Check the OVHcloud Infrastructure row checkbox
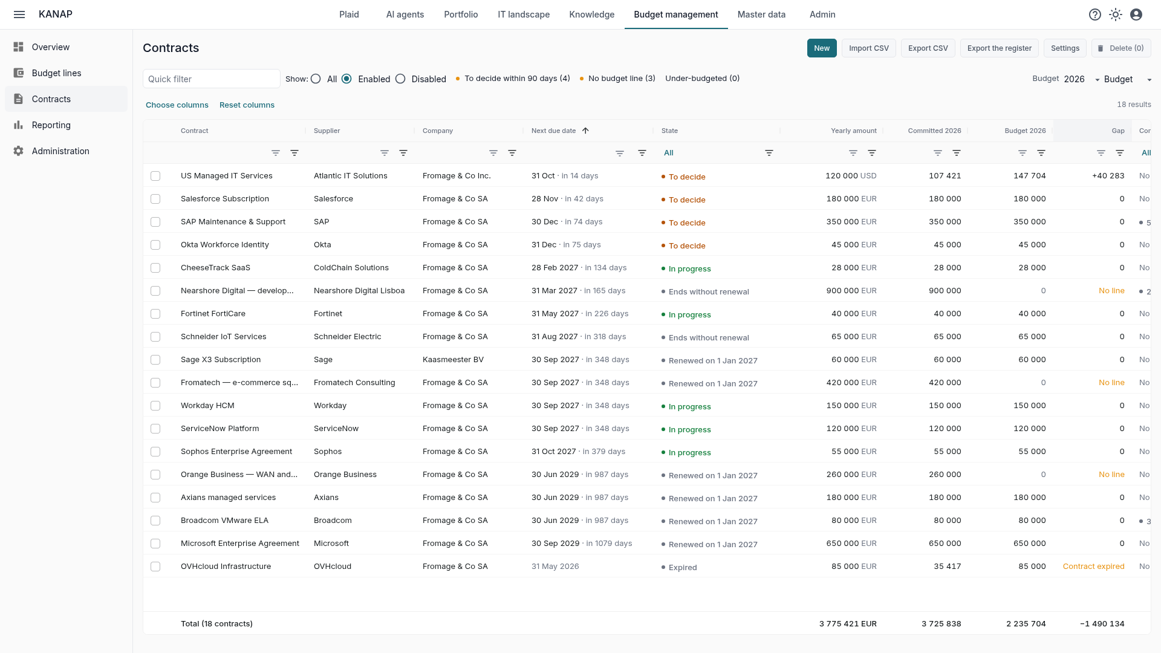This screenshot has width=1161, height=653. 155,567
